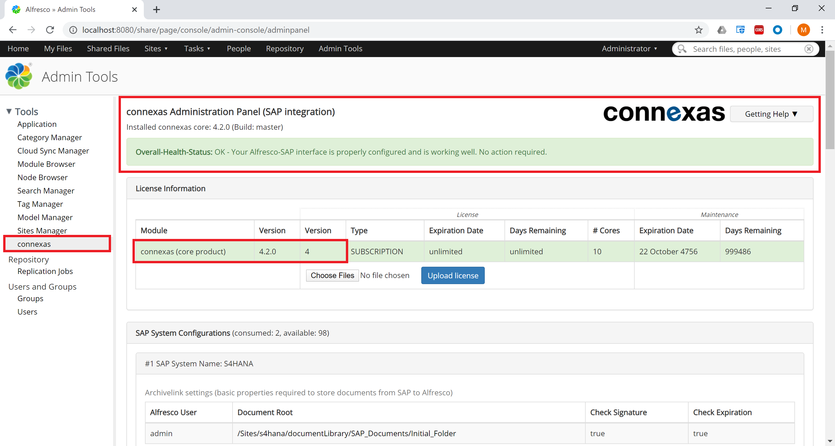
Task: Bookmark the page with the star icon
Action: coord(699,30)
